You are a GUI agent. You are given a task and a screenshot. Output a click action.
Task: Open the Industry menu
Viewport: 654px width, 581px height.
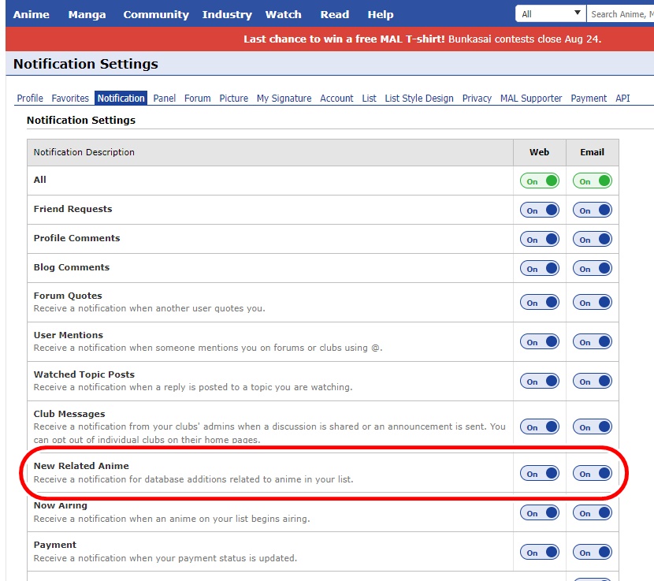pyautogui.click(x=227, y=15)
